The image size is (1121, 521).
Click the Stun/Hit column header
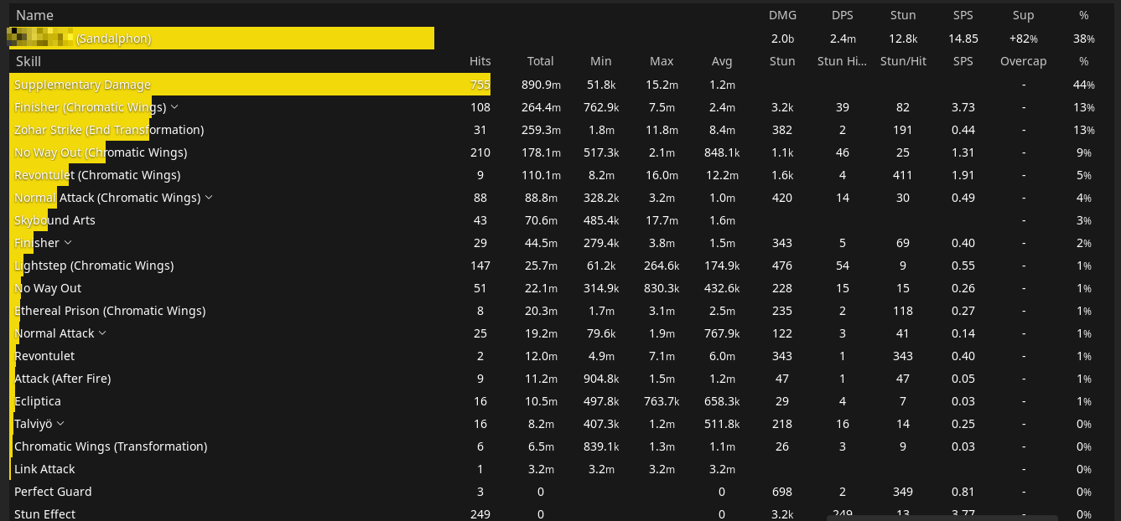click(904, 61)
